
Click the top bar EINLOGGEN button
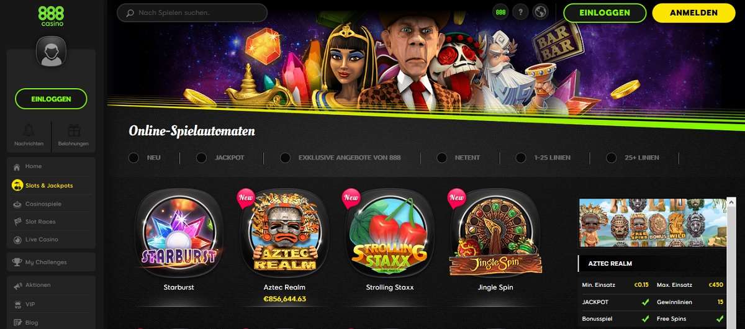coord(605,12)
